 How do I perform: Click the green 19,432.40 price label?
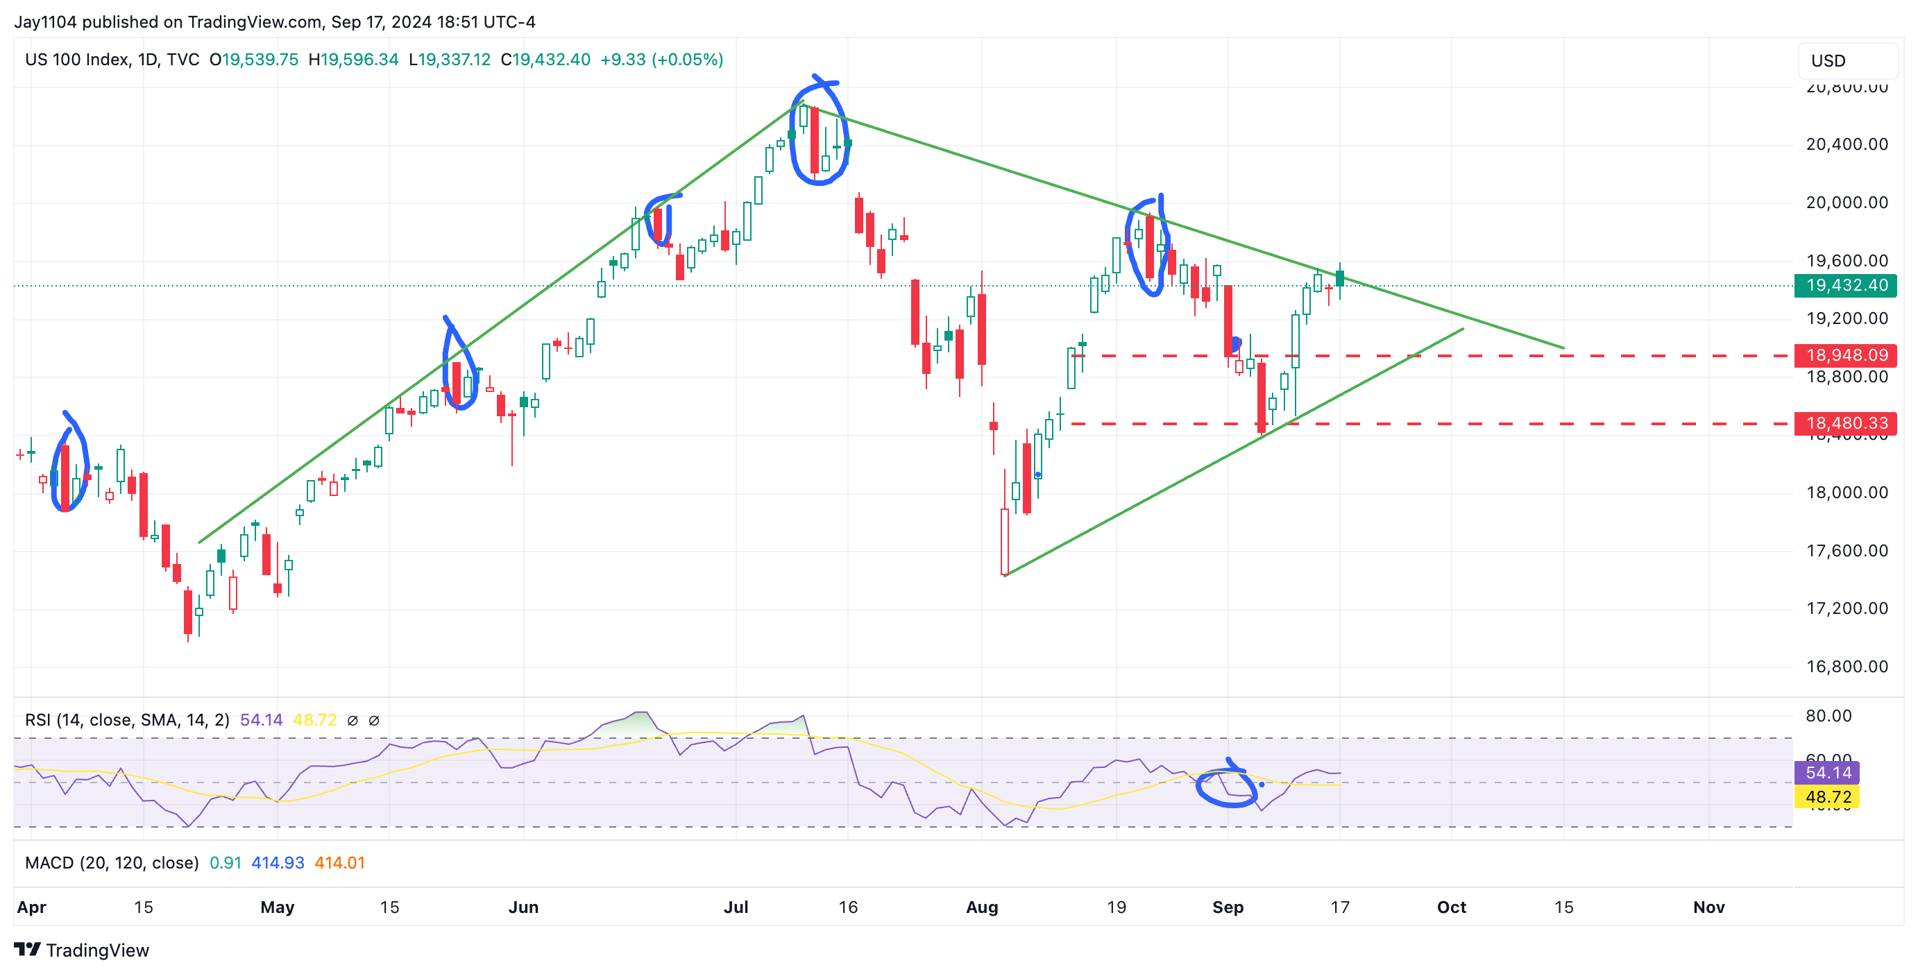click(1846, 285)
